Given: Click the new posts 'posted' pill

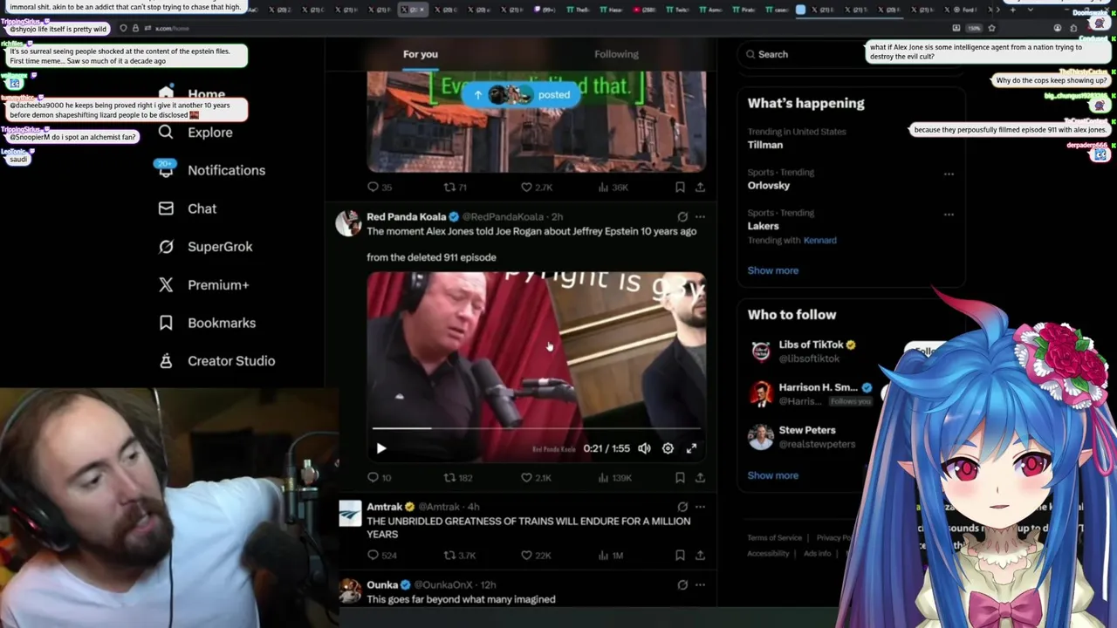Looking at the screenshot, I should [521, 94].
